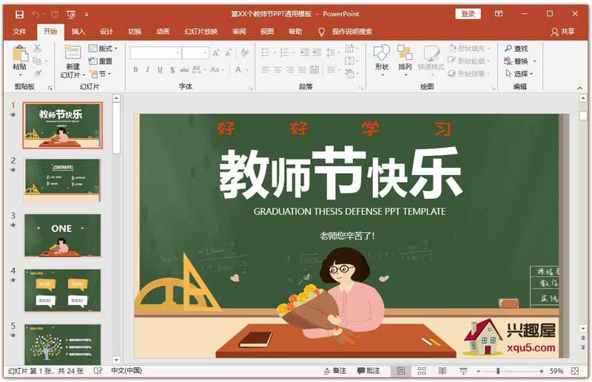Click the Paste (粘贴) clipboard icon
This screenshot has width=592, height=382.
pyautogui.click(x=20, y=54)
